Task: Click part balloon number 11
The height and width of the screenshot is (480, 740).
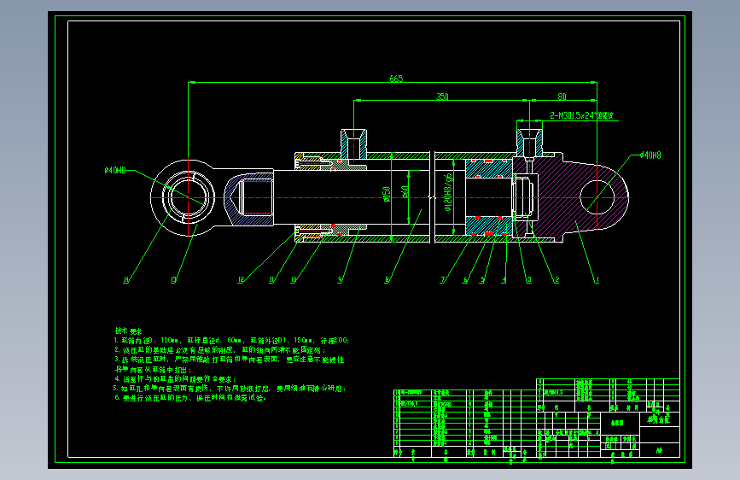Action: [x=271, y=280]
